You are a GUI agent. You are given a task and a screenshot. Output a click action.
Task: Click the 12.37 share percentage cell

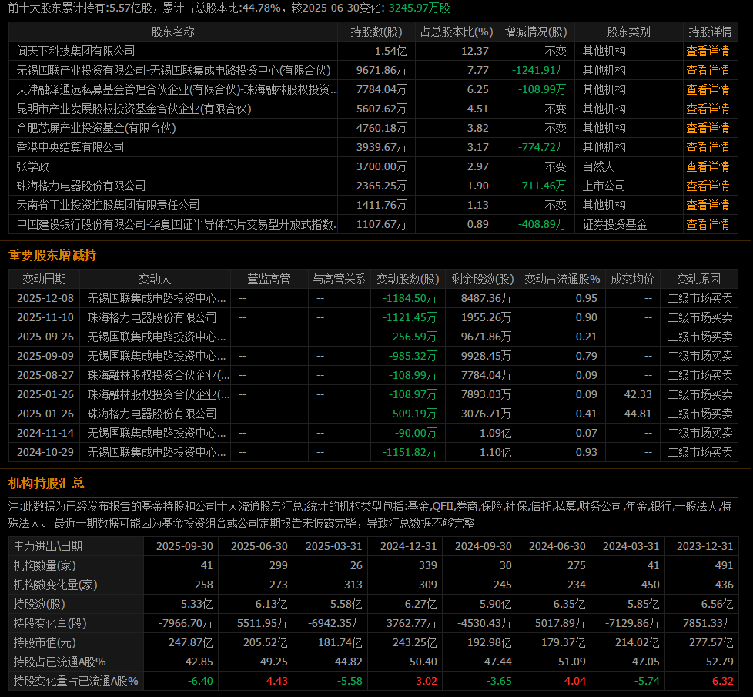tap(475, 51)
